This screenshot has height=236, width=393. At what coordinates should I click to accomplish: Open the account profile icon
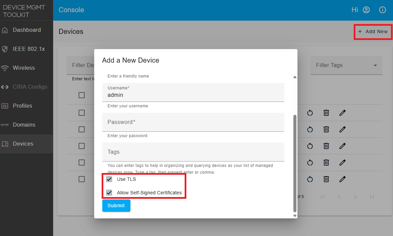(x=366, y=10)
